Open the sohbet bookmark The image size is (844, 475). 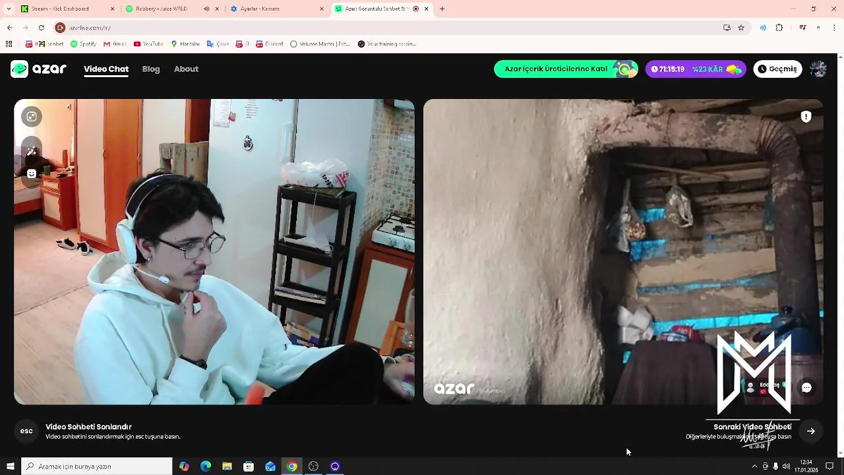click(x=45, y=44)
